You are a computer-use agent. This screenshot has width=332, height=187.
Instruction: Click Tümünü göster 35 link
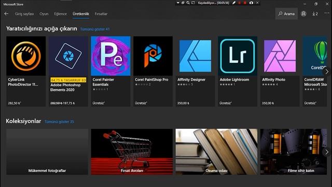coord(59,122)
